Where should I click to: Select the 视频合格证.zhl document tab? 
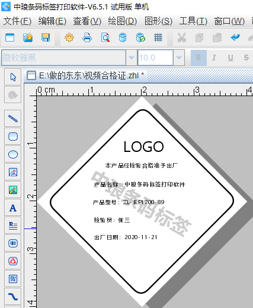[x=85, y=75]
